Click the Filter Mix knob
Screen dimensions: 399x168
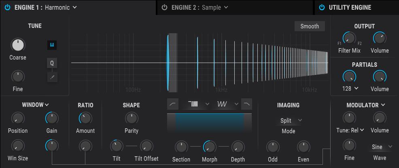[349, 38]
